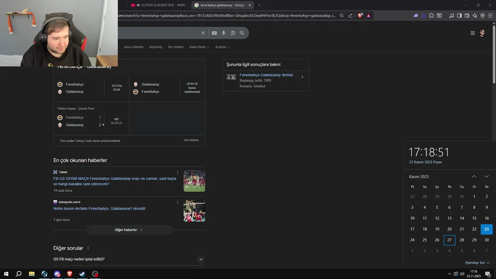Viewport: 496px width, 279px height.
Task: Open the on-screen keyboard in search box
Action: [214, 33]
